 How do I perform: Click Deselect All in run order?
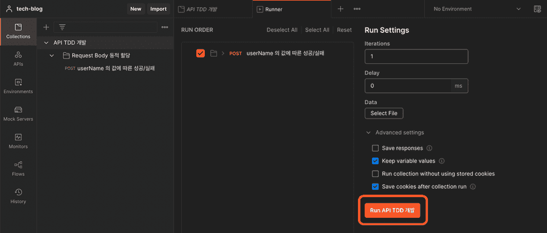[282, 30]
